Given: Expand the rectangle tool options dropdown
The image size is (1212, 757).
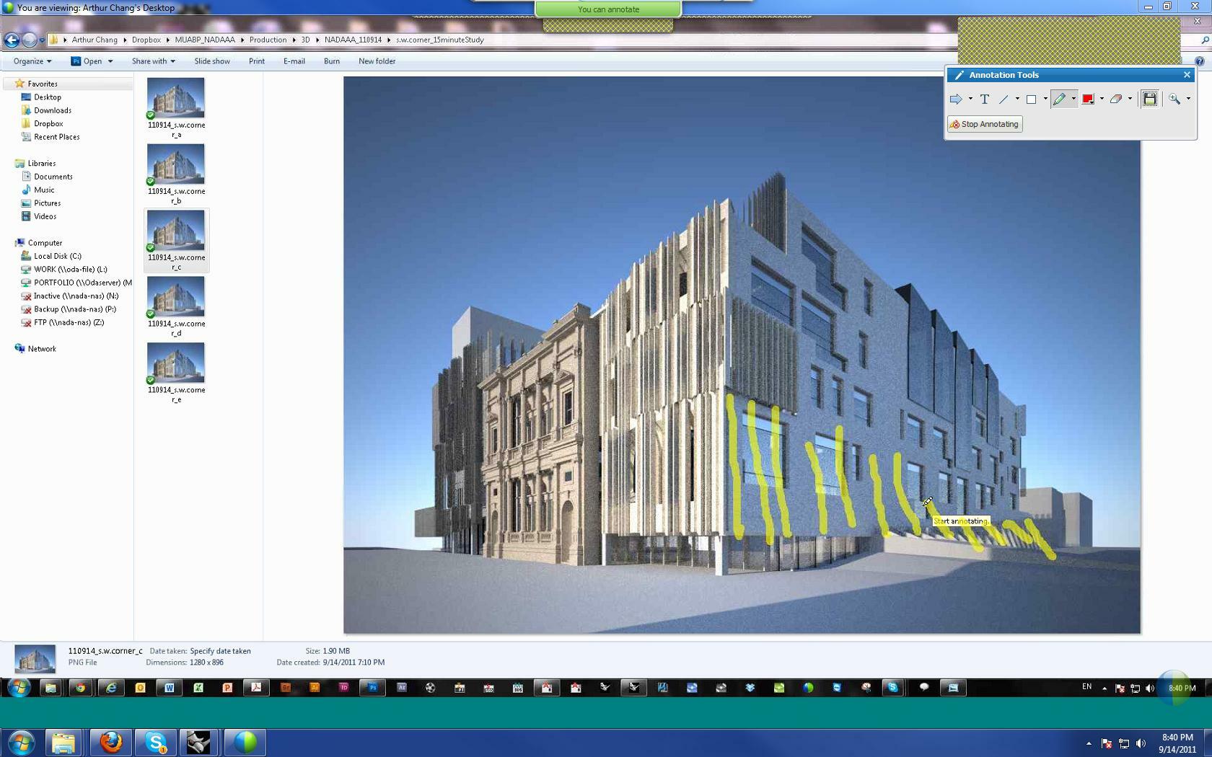Looking at the screenshot, I should pos(1045,99).
